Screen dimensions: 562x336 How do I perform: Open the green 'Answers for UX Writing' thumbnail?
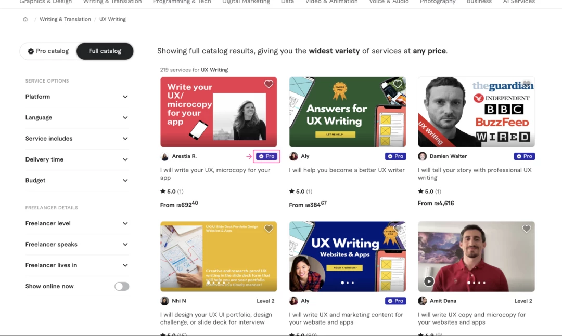348,112
